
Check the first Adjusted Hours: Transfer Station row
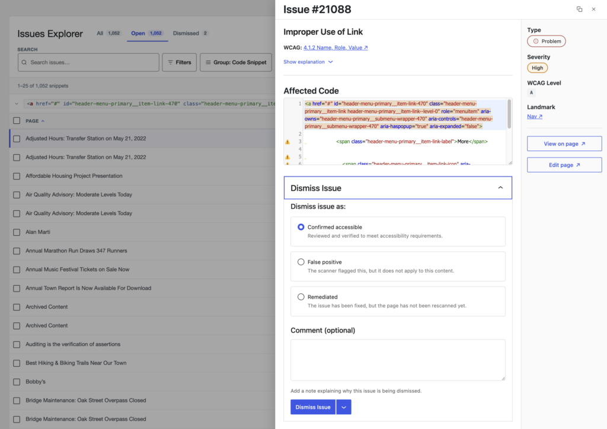[17, 139]
